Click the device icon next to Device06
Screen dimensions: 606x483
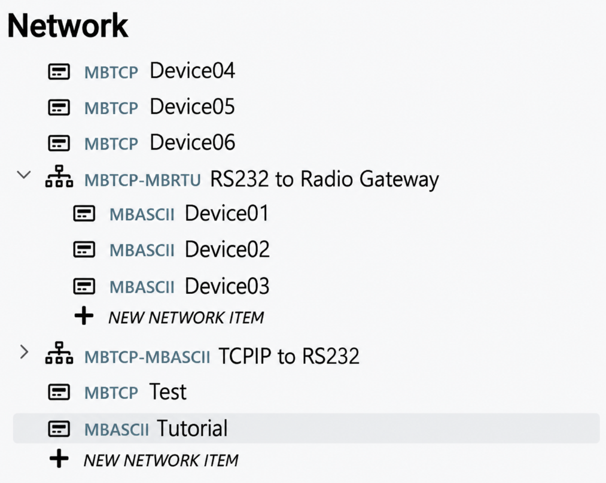click(59, 143)
